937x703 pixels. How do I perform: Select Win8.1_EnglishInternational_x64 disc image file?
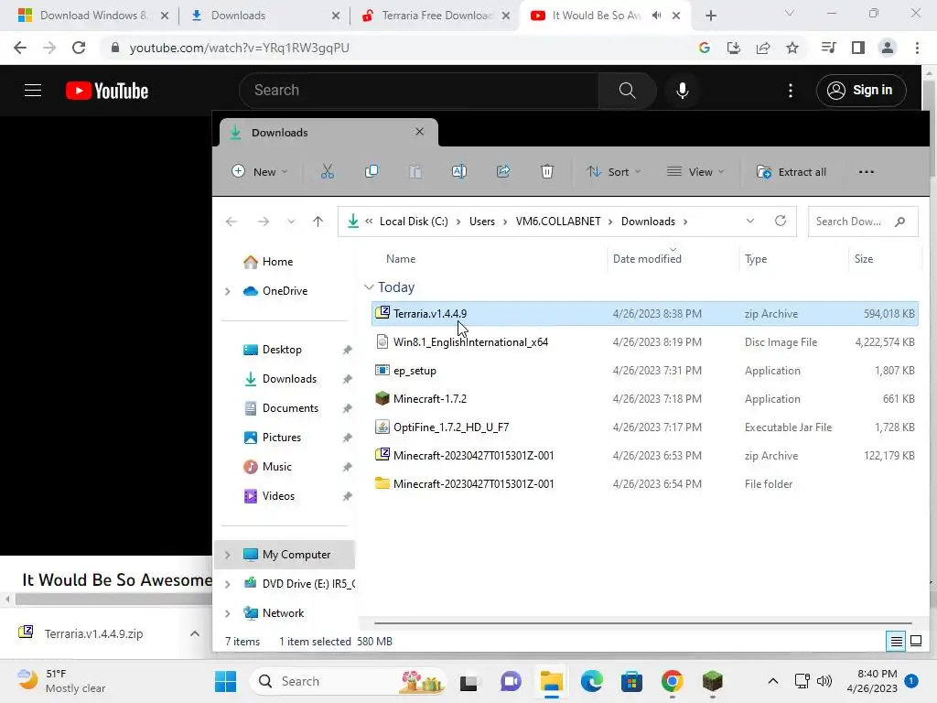(644, 342)
